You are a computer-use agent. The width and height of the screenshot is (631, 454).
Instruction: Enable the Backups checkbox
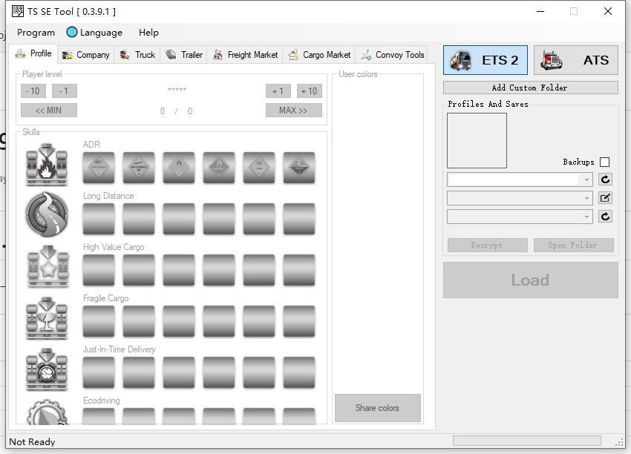[604, 162]
